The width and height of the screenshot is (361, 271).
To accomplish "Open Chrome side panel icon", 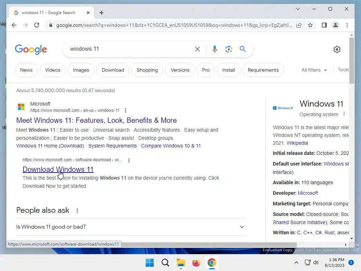I will (x=324, y=25).
